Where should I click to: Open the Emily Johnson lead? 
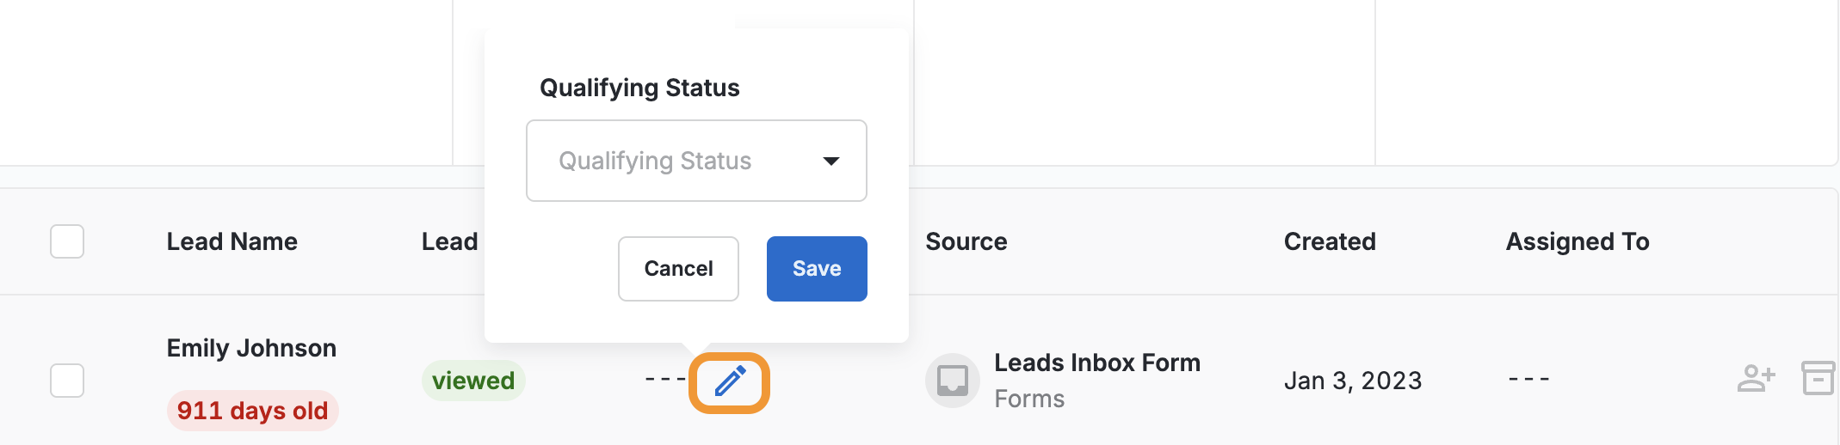251,348
